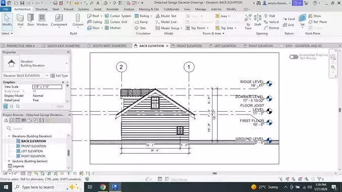The width and height of the screenshot is (342, 192).
Task: Click the Area tool
Action: click(x=221, y=16)
